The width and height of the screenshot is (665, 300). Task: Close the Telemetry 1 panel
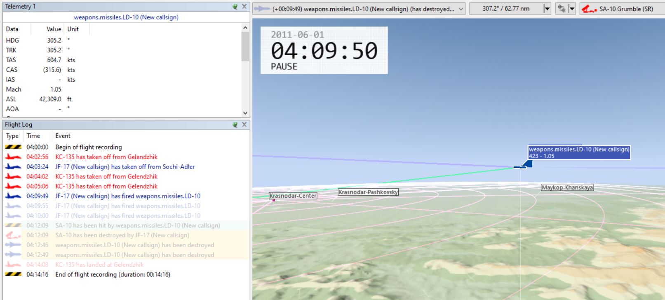tap(244, 7)
